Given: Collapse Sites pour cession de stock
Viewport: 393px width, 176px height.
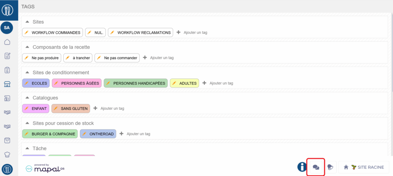Looking at the screenshot, I should (27, 123).
